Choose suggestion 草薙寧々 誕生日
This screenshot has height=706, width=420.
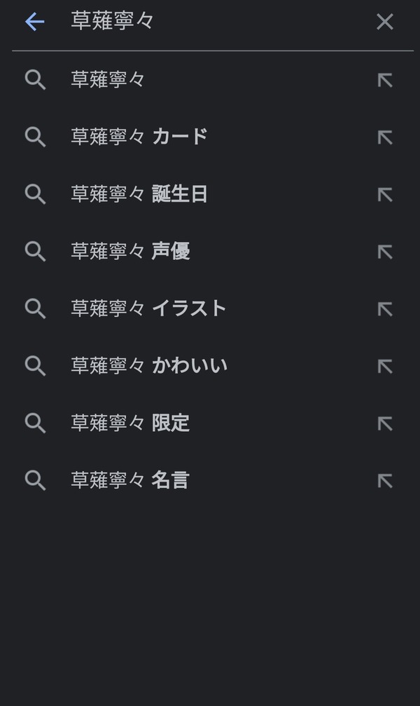click(210, 194)
